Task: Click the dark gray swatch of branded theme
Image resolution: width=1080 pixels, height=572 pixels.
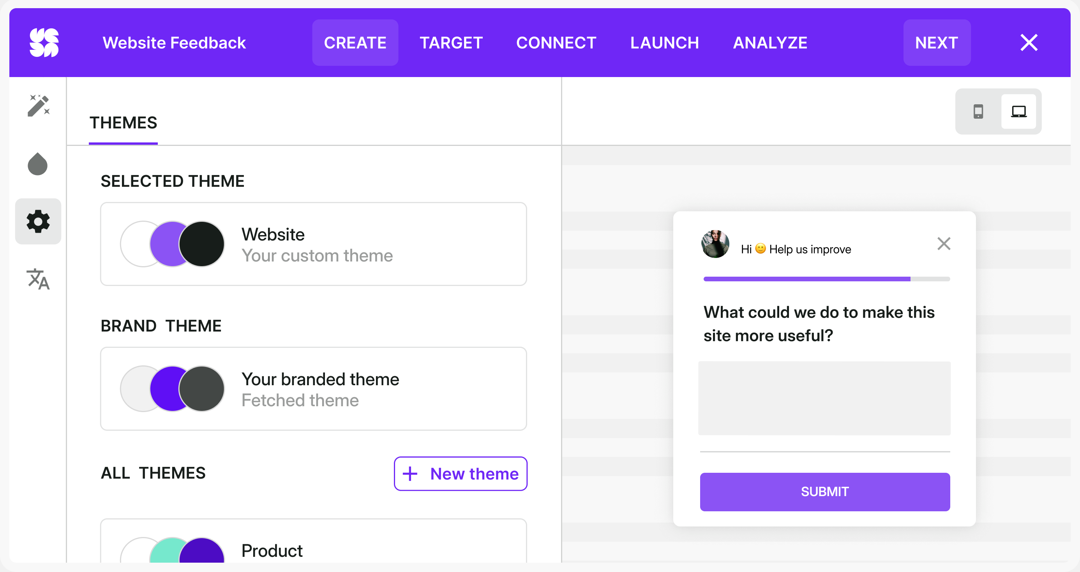Action: point(202,389)
